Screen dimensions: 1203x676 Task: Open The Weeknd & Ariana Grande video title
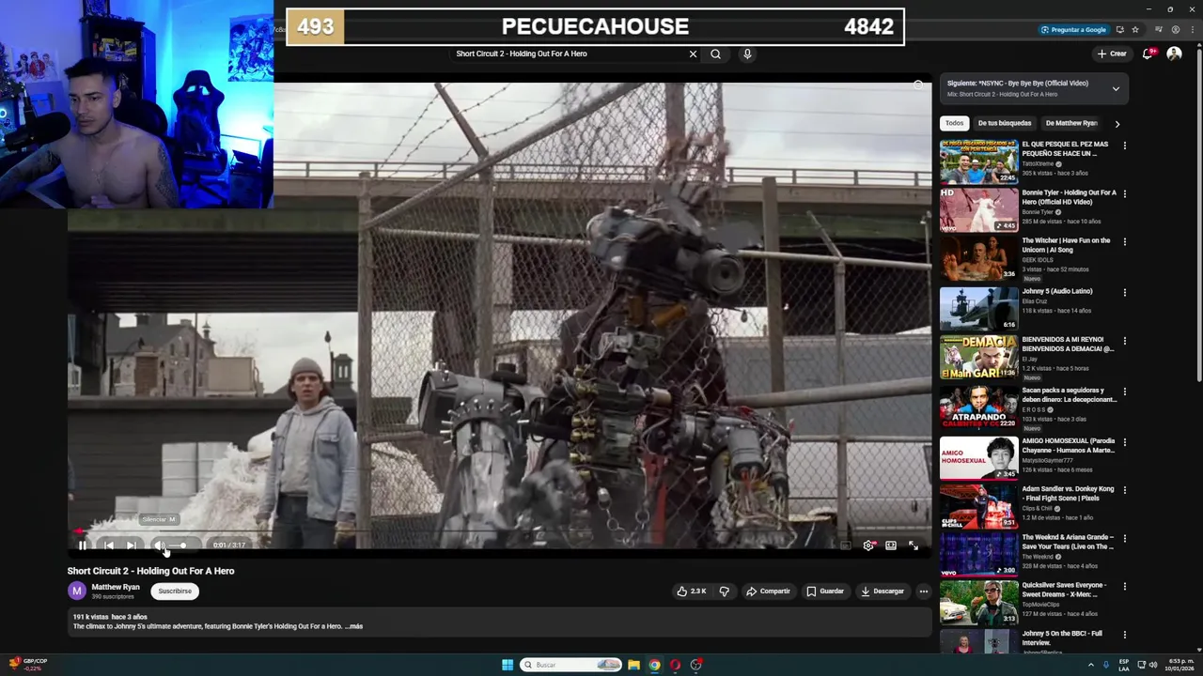(x=1068, y=542)
